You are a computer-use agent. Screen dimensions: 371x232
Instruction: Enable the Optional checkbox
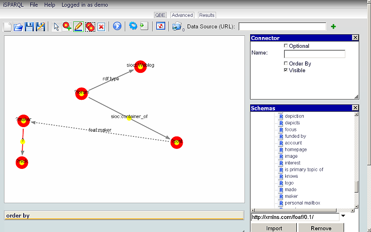click(x=286, y=45)
